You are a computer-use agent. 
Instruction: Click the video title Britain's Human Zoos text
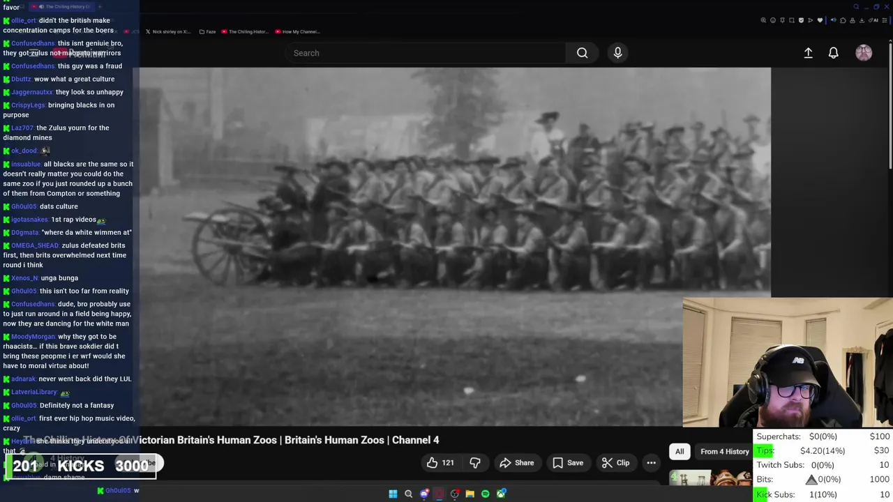pos(334,440)
